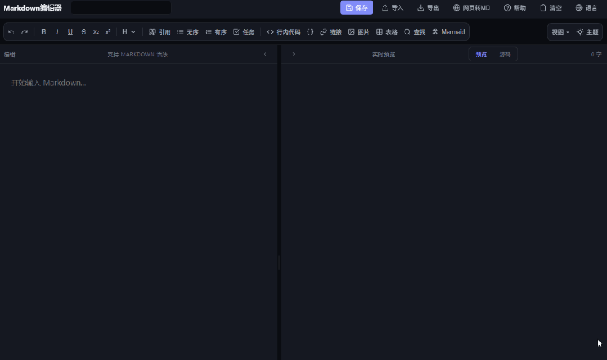Screen dimensions: 607x360
Task: Insert superscript text
Action: coord(108,31)
